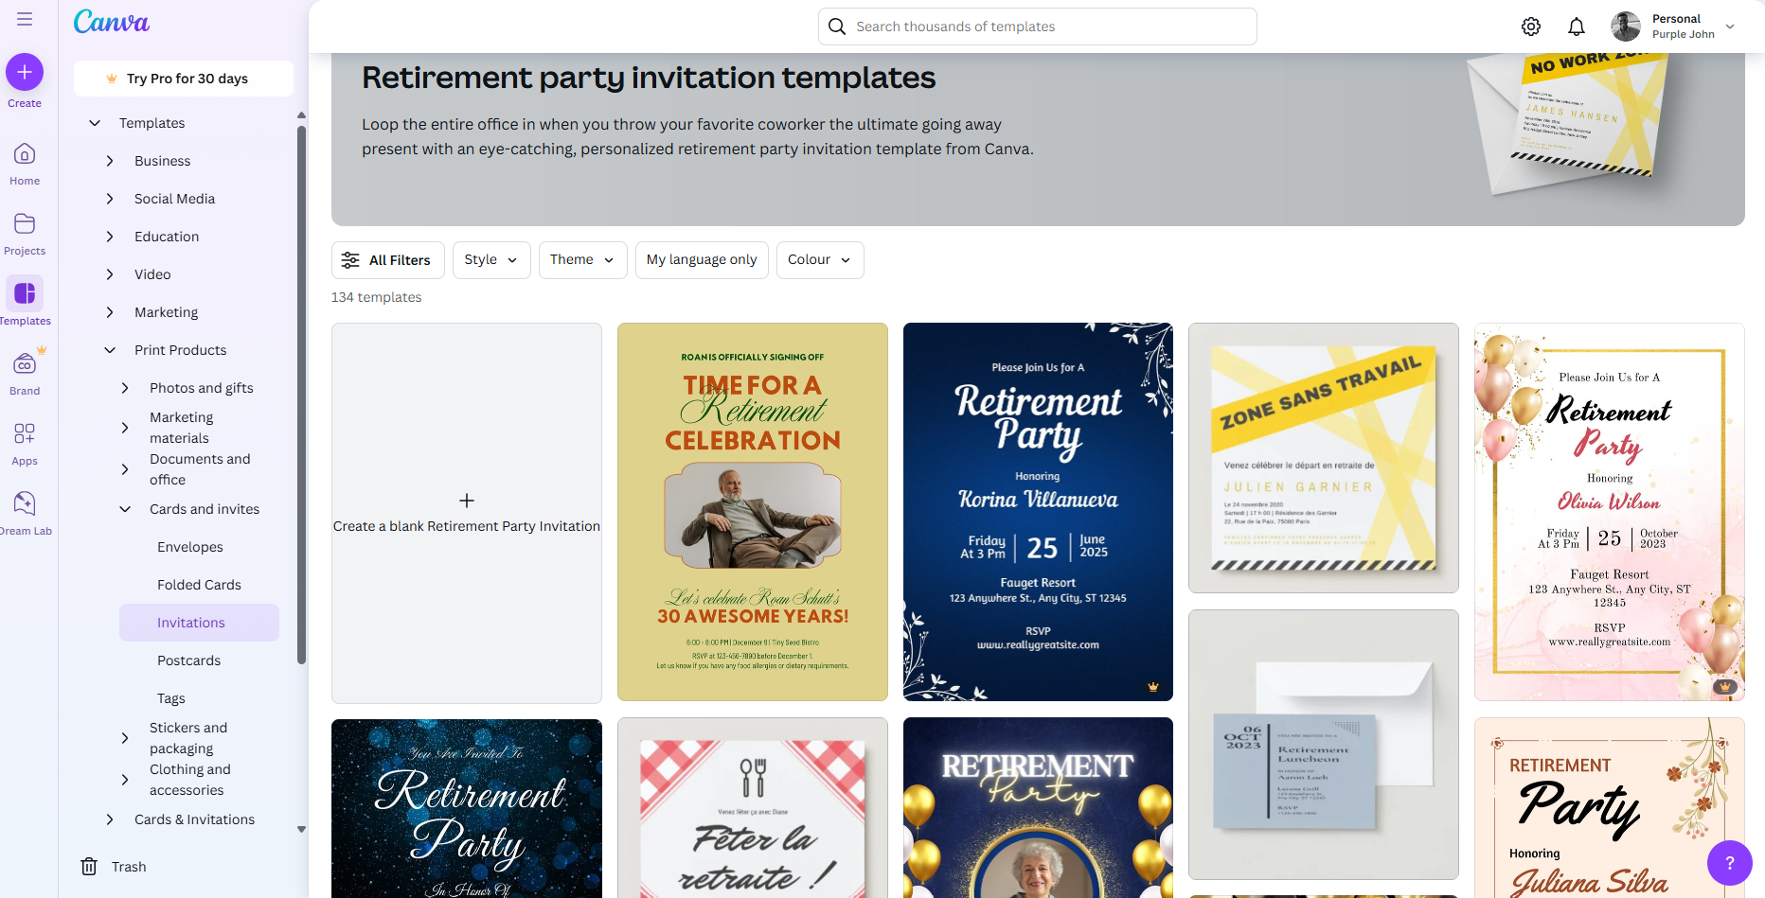Open the notifications bell

point(1577,26)
